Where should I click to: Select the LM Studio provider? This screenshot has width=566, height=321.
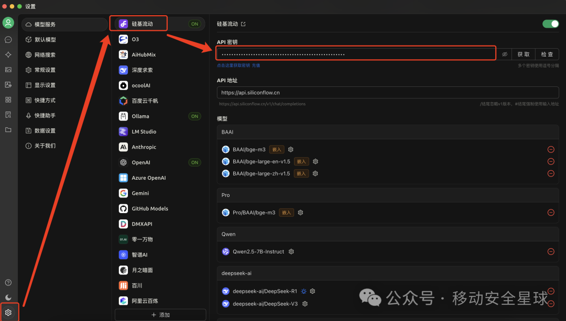[160, 131]
